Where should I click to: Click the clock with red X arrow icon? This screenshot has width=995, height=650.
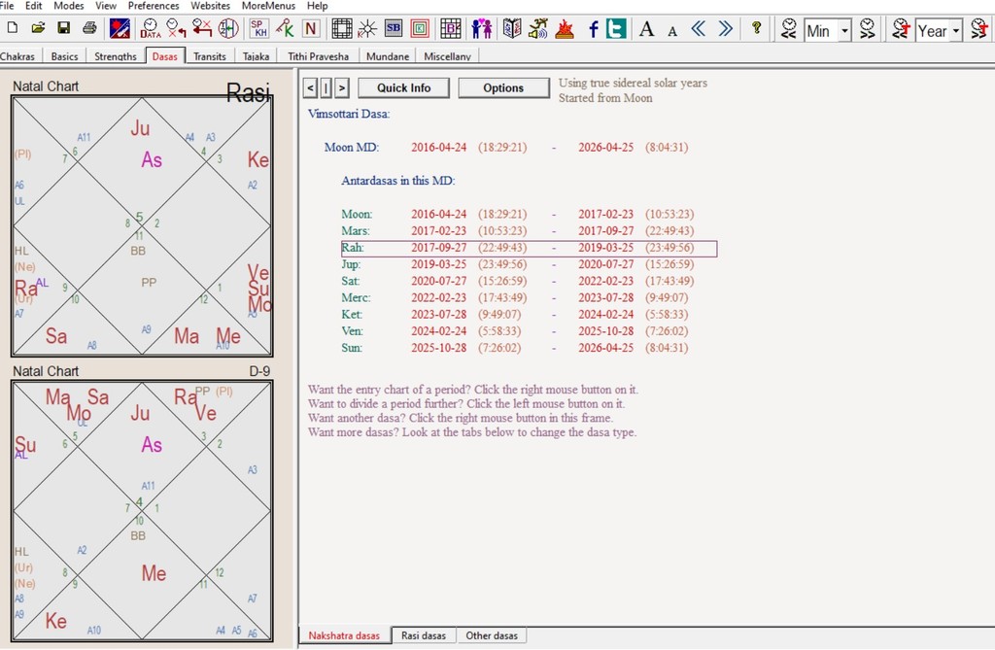176,28
